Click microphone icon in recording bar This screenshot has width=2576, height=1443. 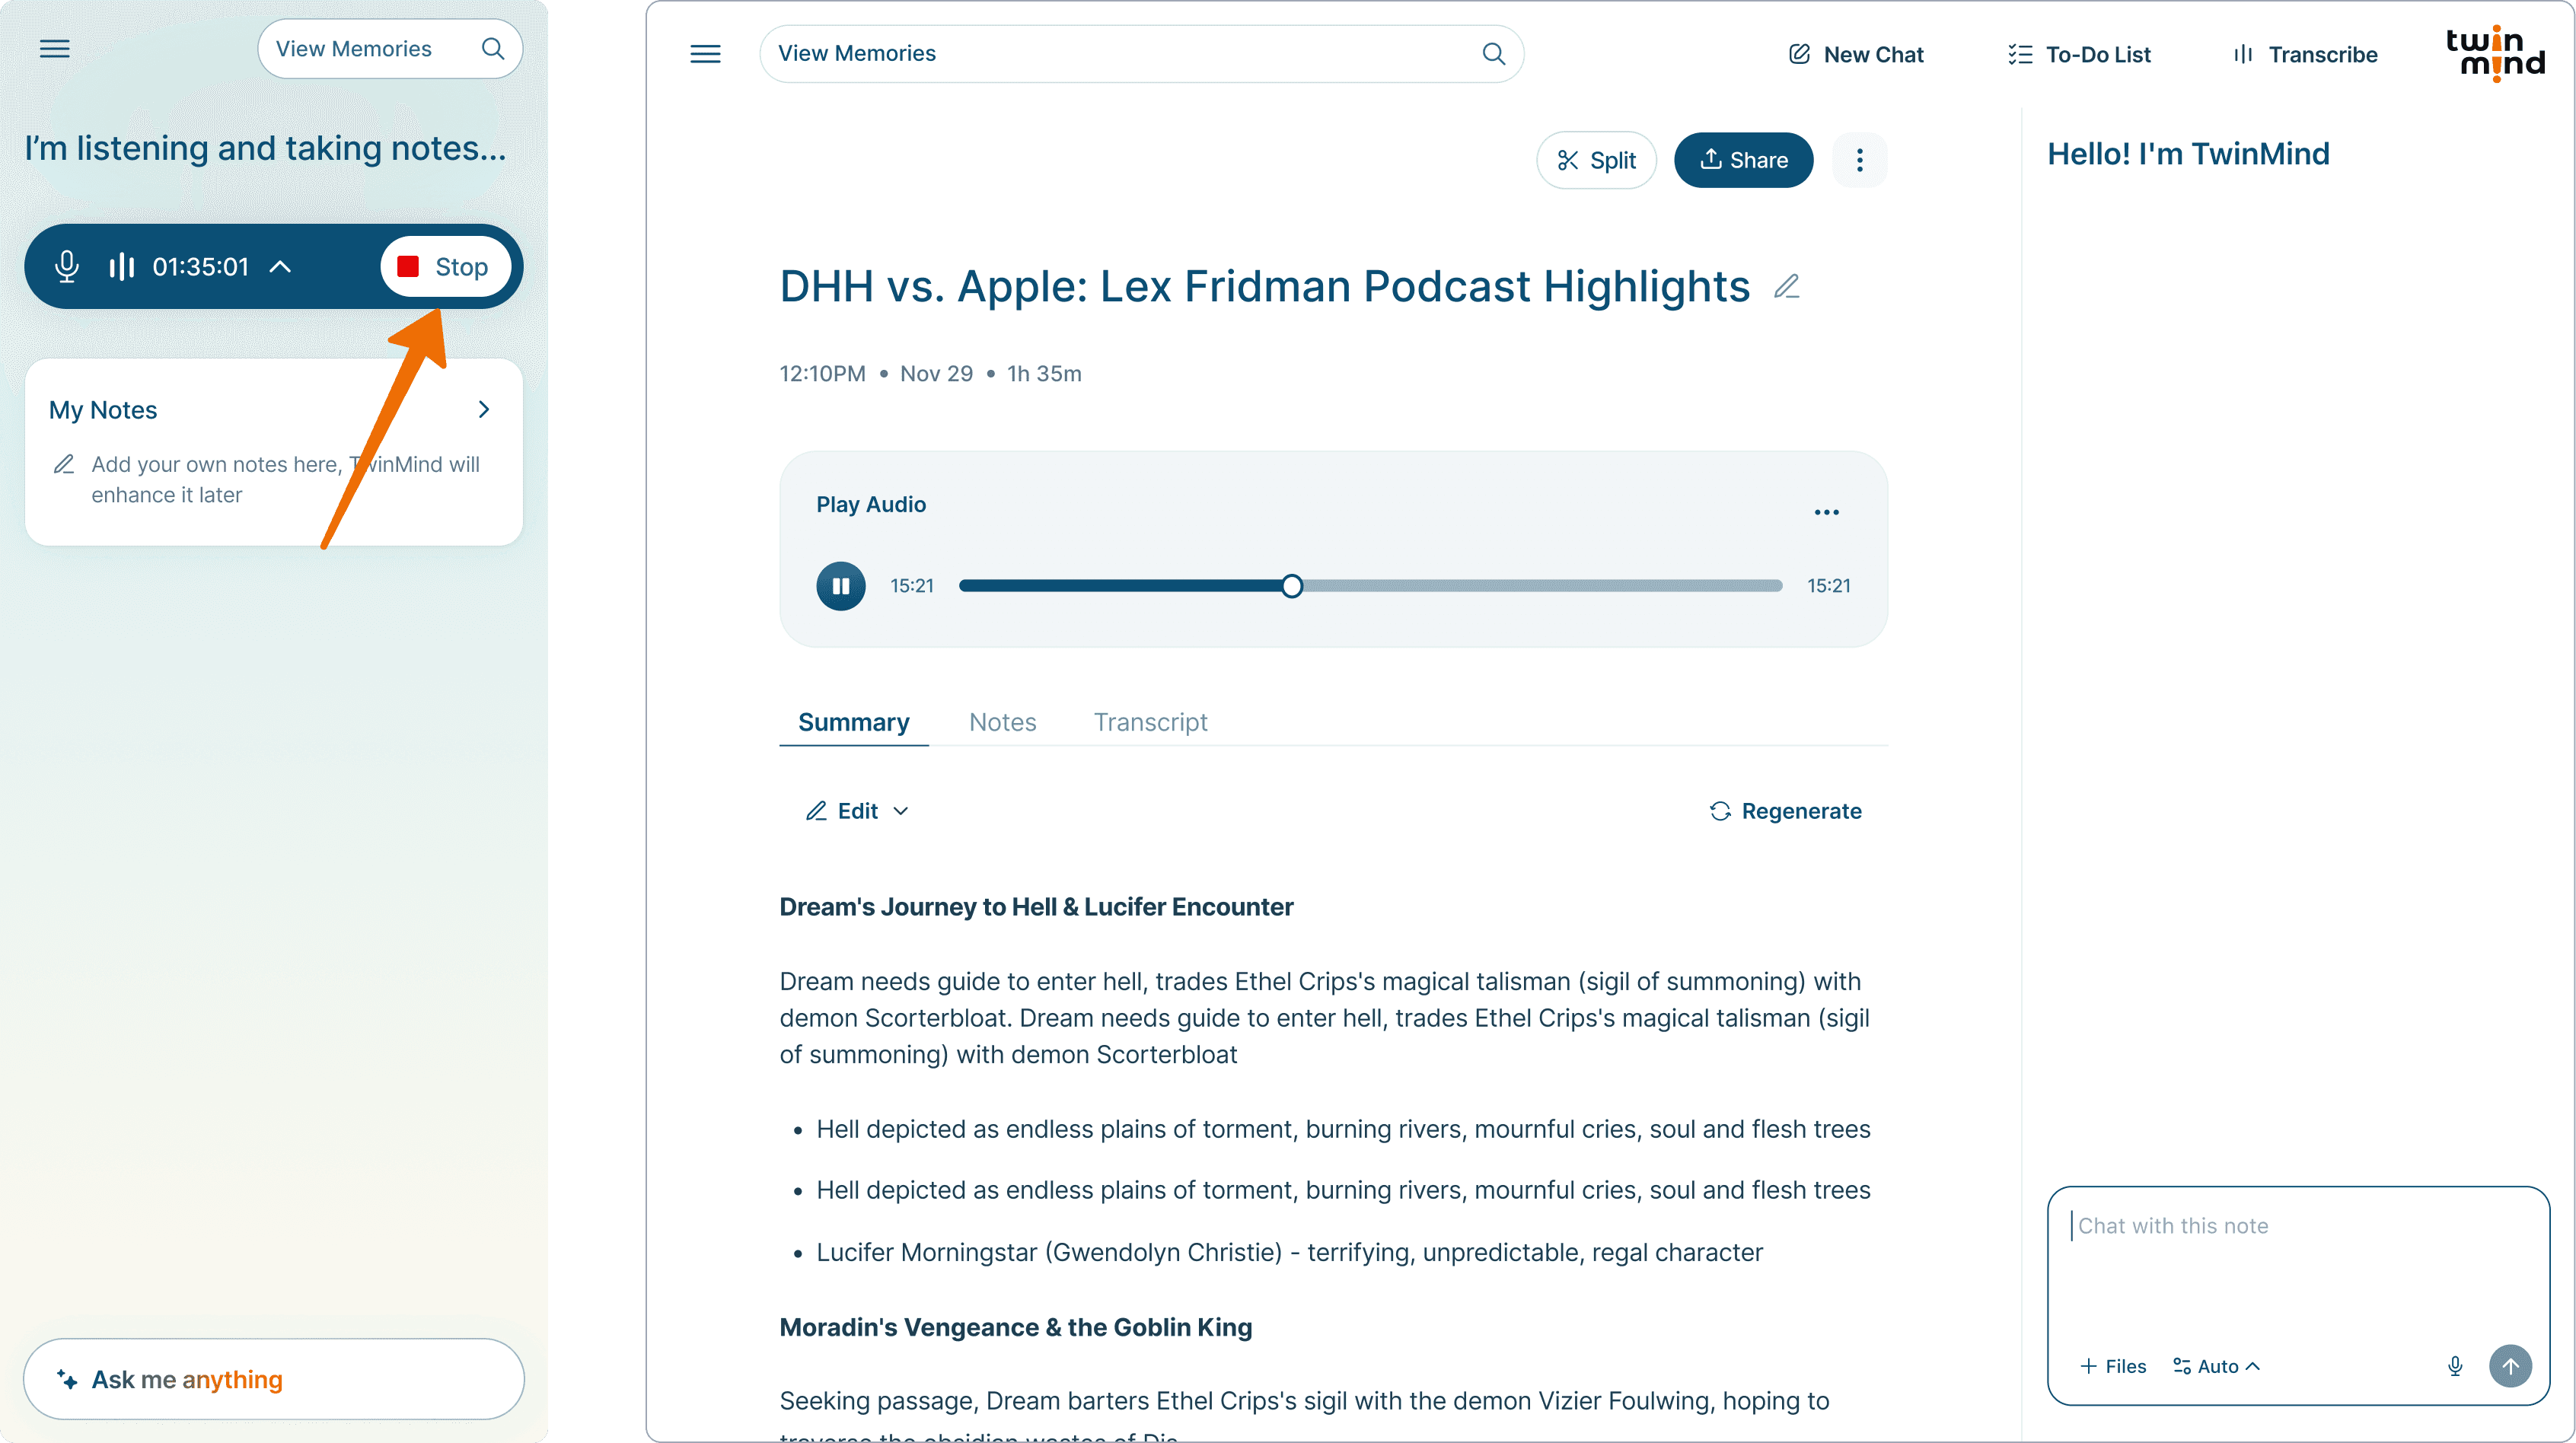pyautogui.click(x=67, y=266)
